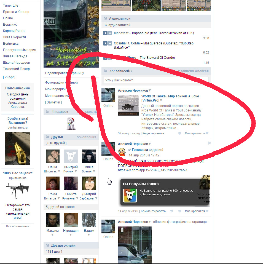Expand dropdown arrow under Максим
The width and height of the screenshot is (263, 264).
tap(52, 235)
